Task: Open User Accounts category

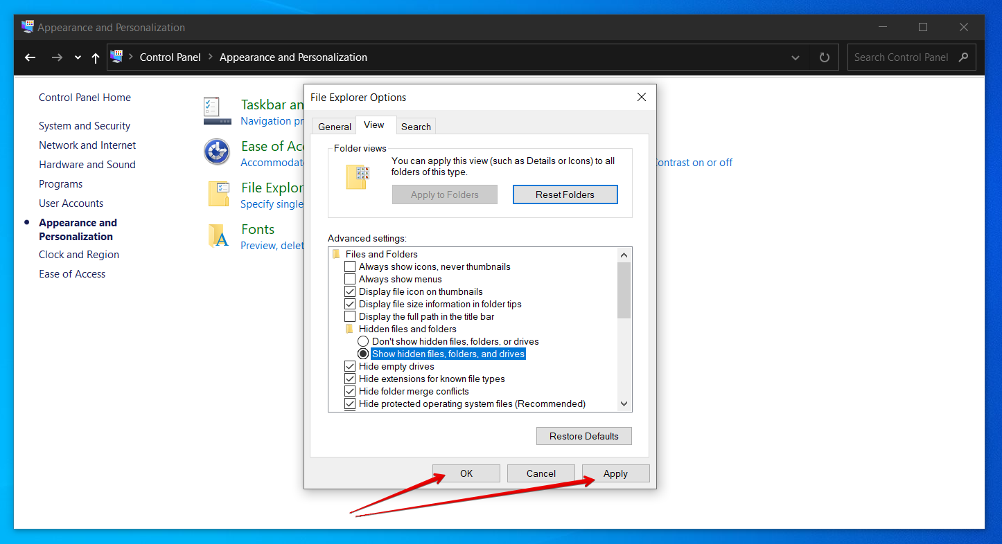Action: click(71, 203)
